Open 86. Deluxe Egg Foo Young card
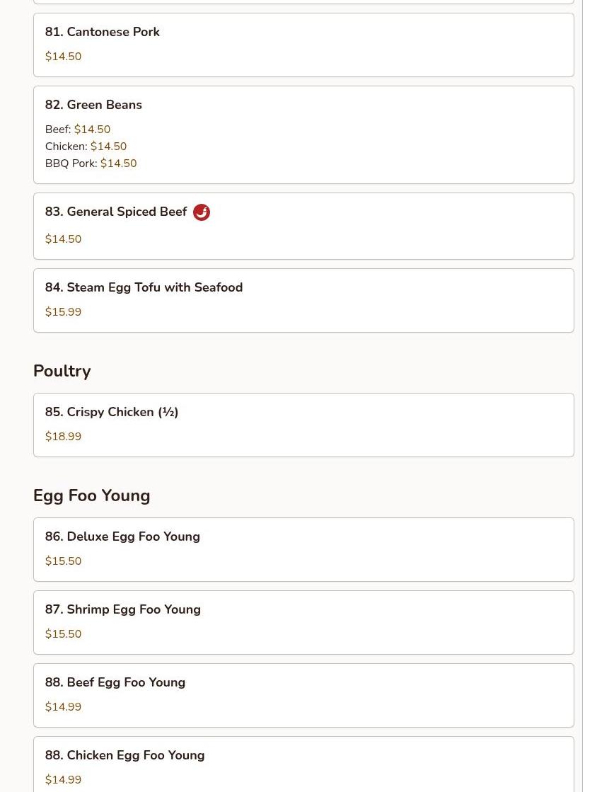The height and width of the screenshot is (792, 597). 303,549
